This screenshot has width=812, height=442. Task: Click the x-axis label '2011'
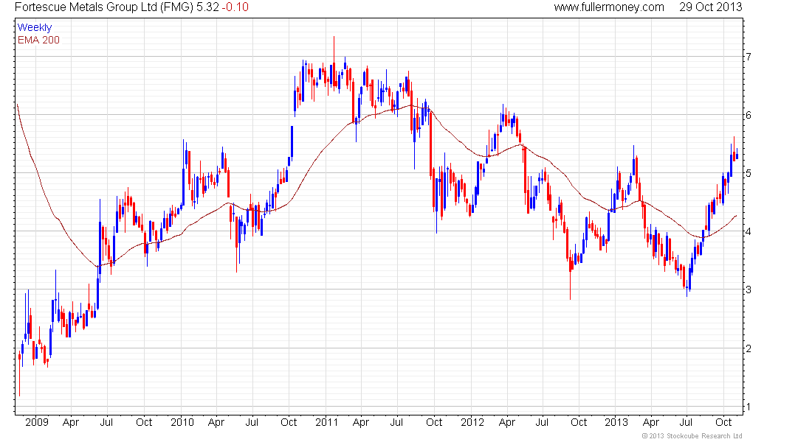click(327, 422)
